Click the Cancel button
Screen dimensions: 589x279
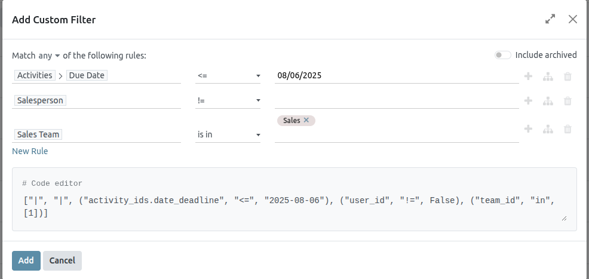(62, 260)
